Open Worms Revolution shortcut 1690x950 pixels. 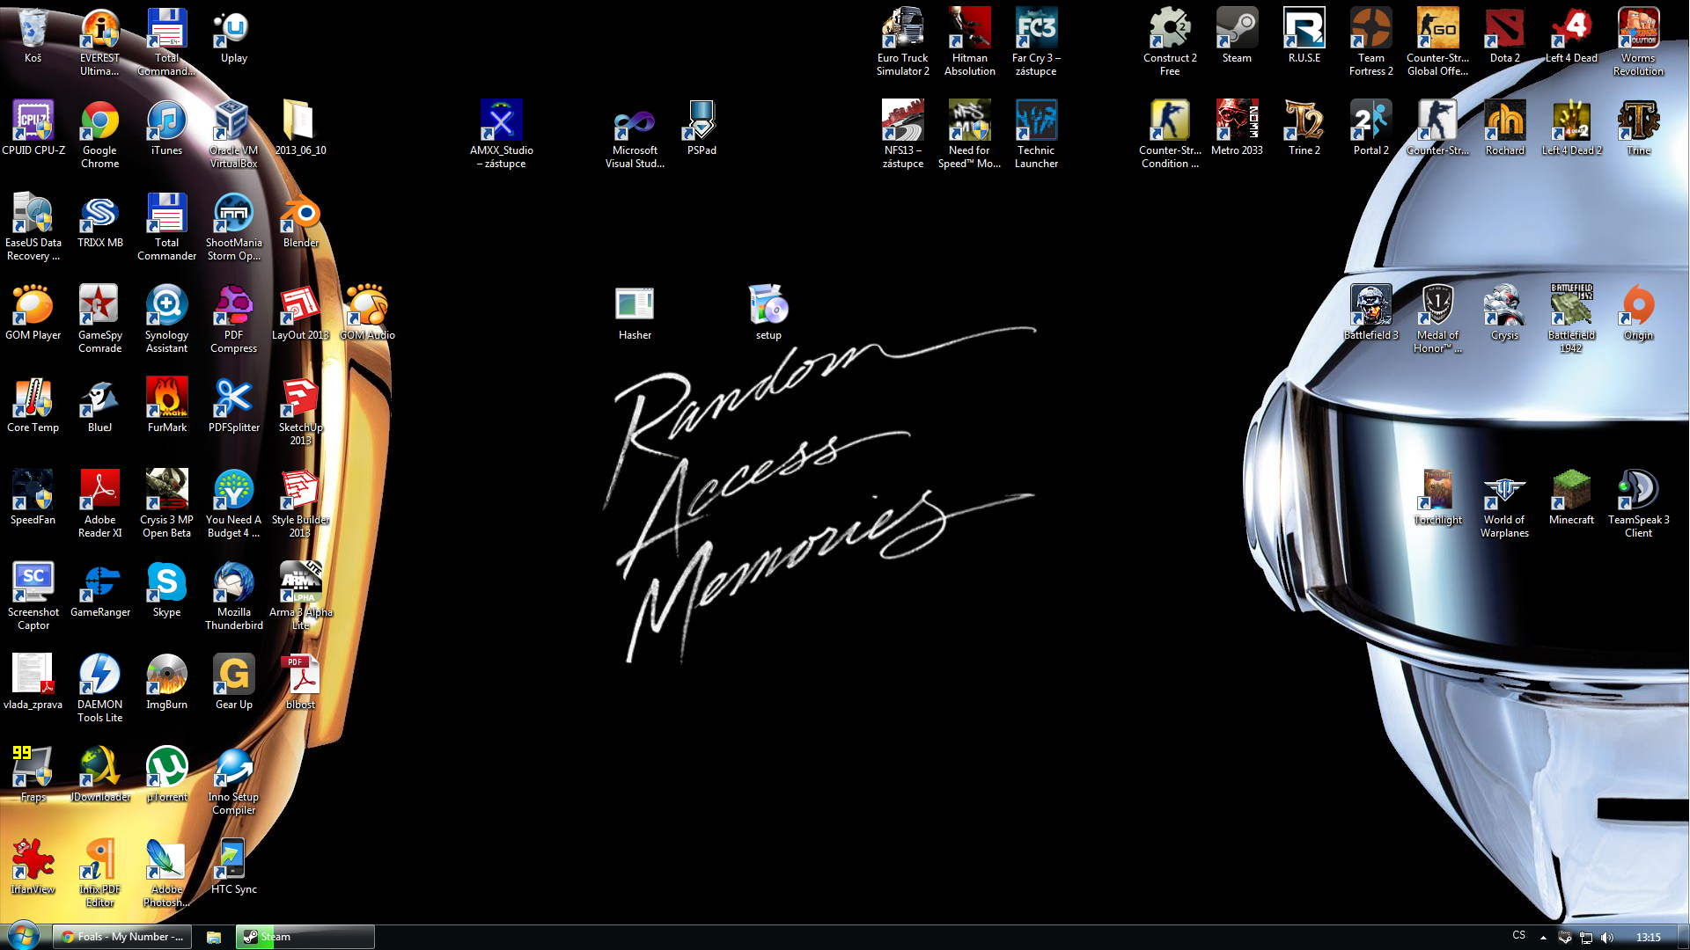click(x=1638, y=42)
